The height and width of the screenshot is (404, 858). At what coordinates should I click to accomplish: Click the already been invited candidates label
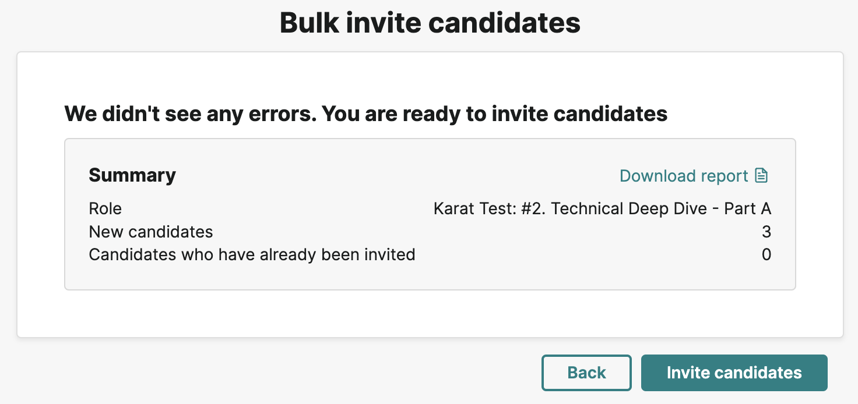tap(252, 254)
